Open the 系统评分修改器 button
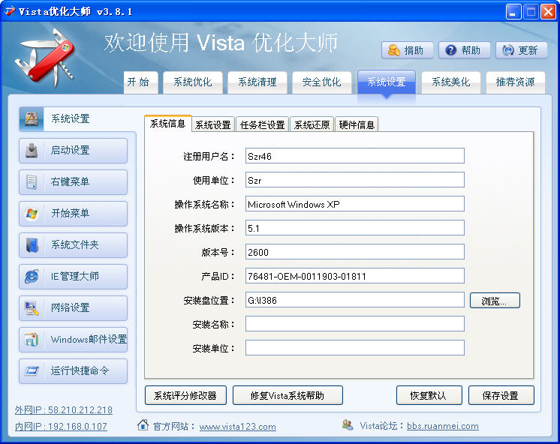This screenshot has height=444, width=560. [185, 395]
